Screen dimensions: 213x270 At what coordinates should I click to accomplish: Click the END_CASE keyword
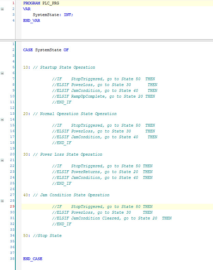33,259
